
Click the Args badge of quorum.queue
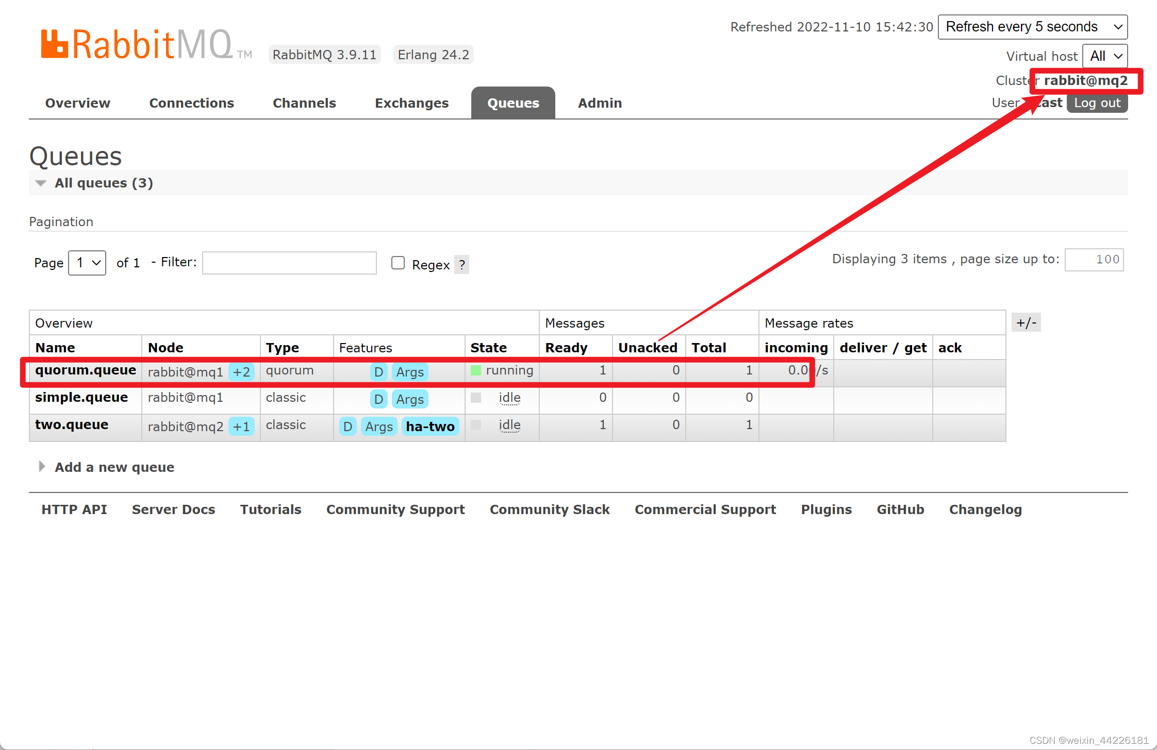pyautogui.click(x=410, y=372)
